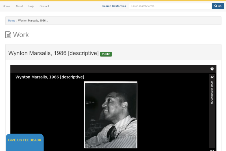Open the Contact page
The height and width of the screenshot is (151, 226).
(44, 6)
